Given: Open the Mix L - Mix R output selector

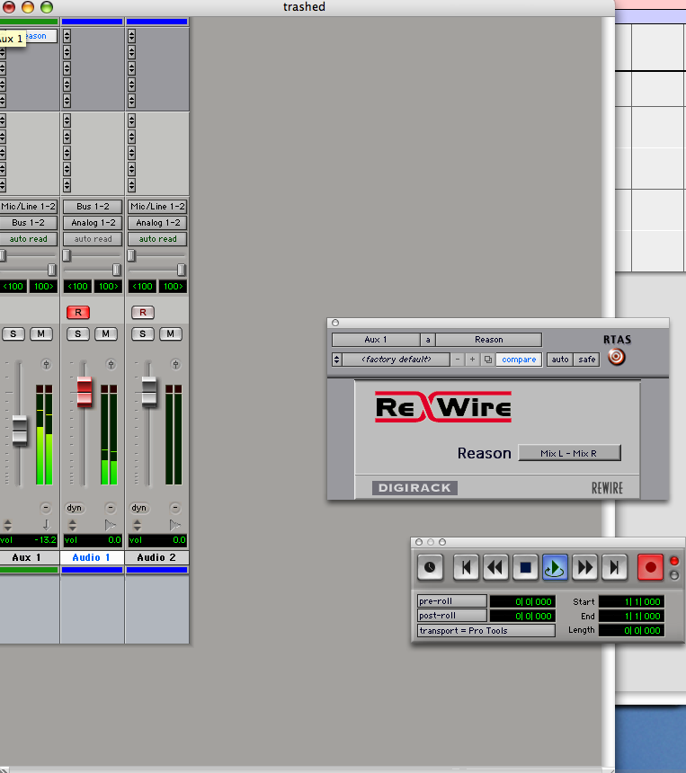Looking at the screenshot, I should click(569, 453).
